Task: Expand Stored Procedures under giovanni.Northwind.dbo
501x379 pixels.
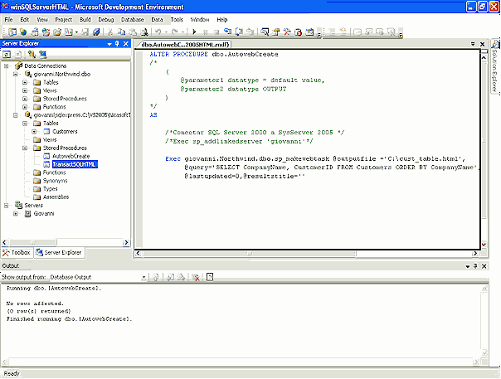Action: [x=25, y=99]
